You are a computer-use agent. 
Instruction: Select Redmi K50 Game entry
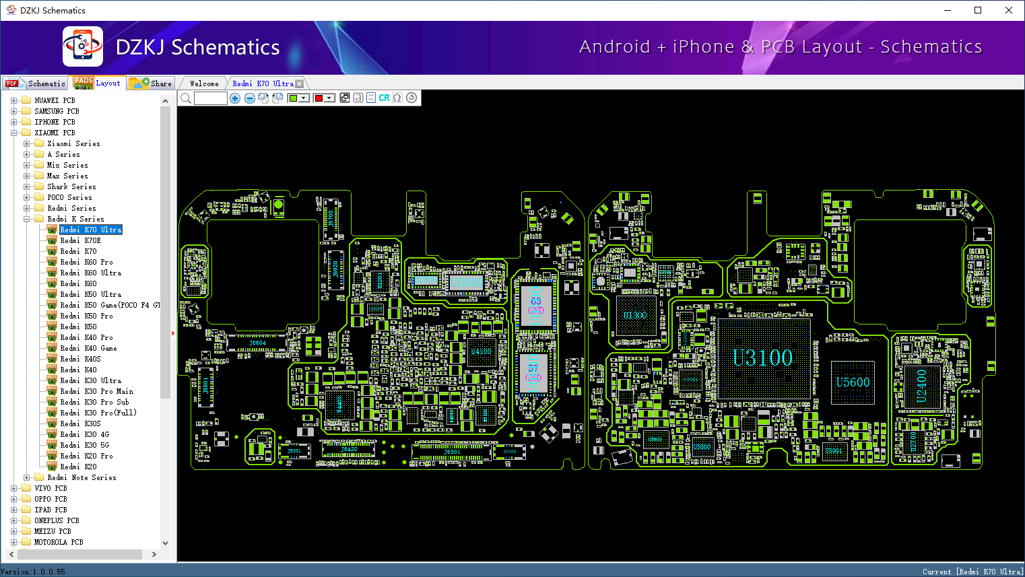click(x=110, y=305)
